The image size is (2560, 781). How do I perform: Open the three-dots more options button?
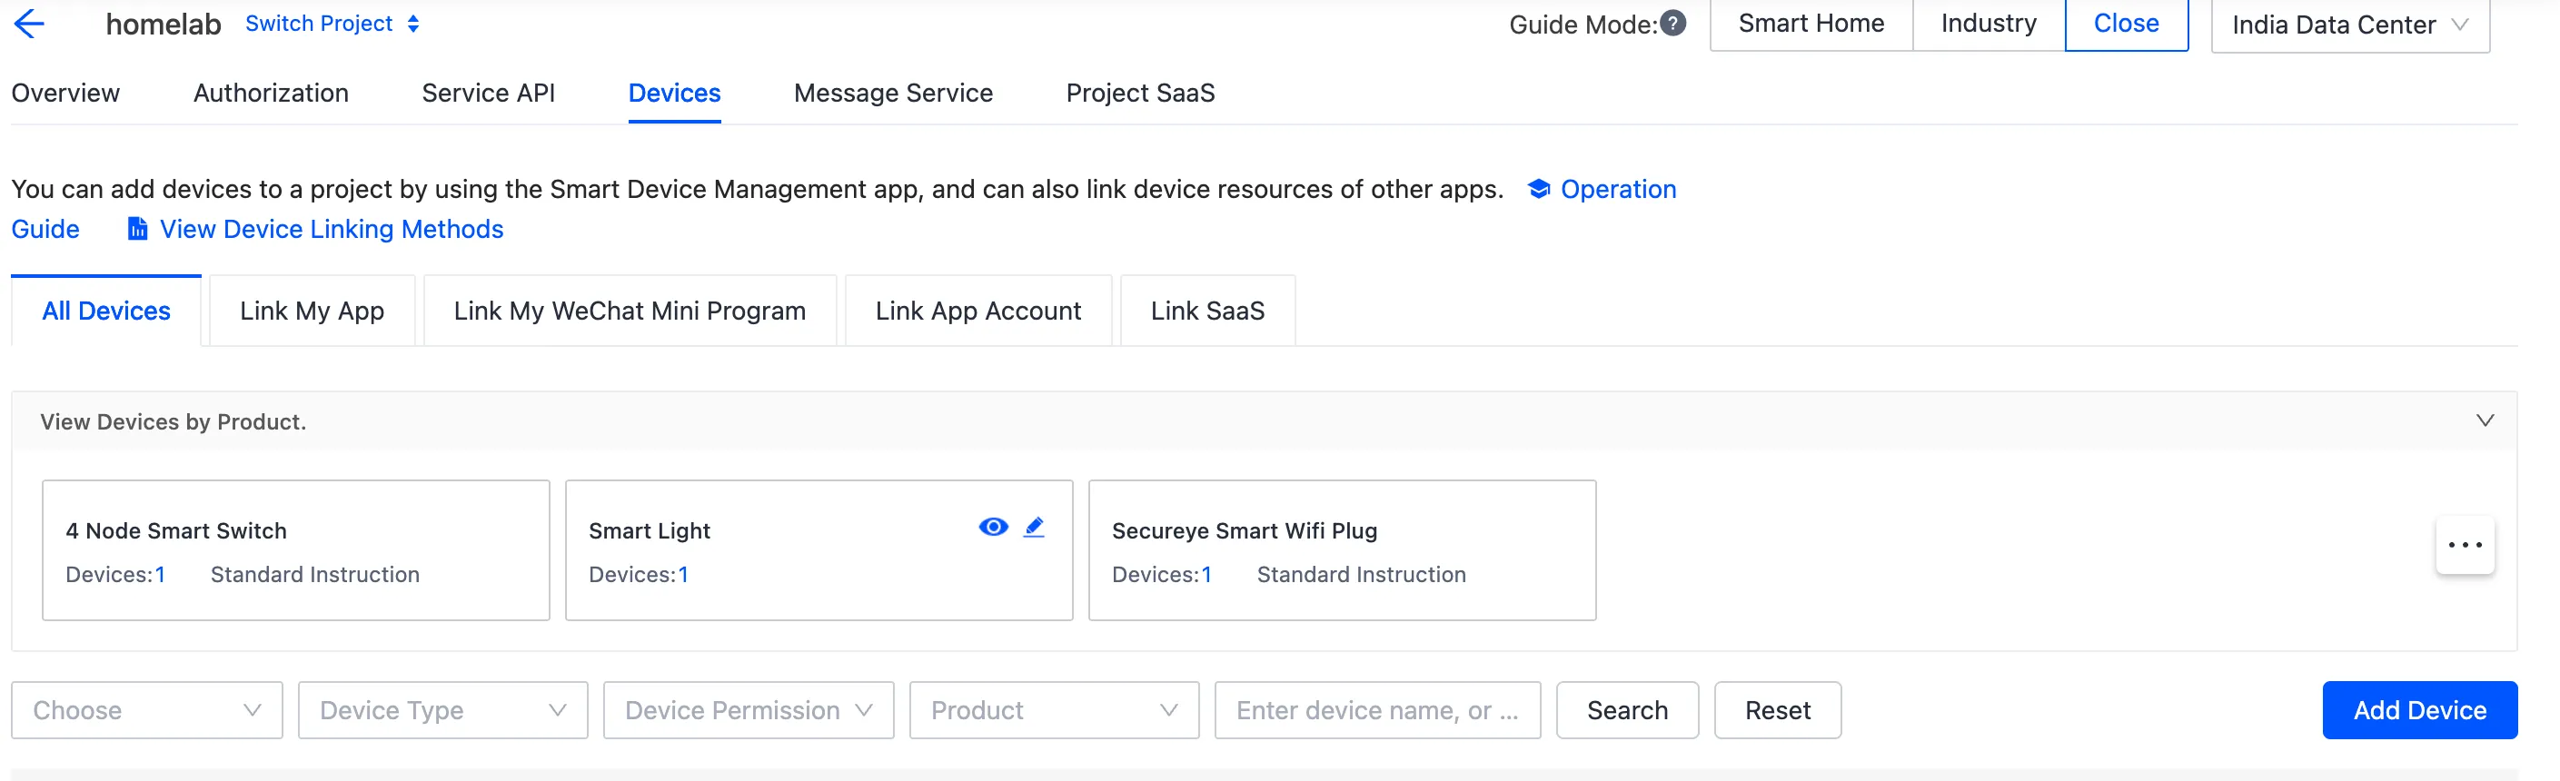(x=2465, y=545)
